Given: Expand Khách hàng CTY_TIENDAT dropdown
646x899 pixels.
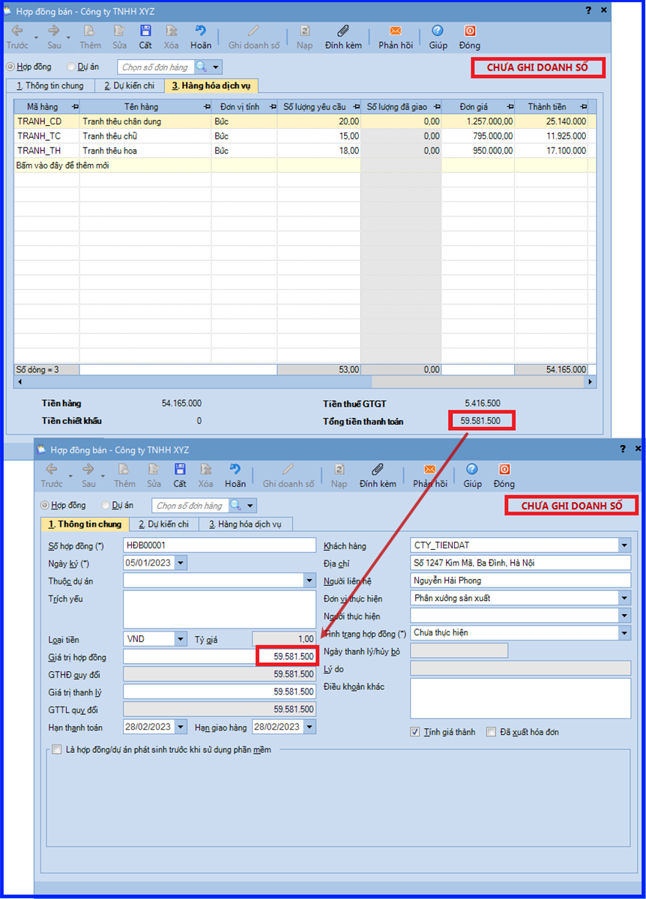Looking at the screenshot, I should click(624, 545).
